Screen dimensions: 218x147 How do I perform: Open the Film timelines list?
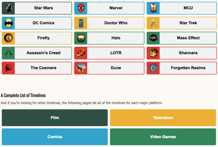click(54, 118)
